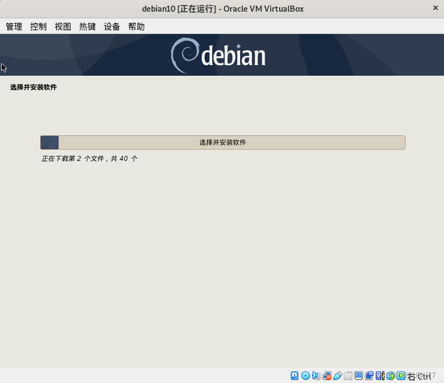The height and width of the screenshot is (383, 444).
Task: Click the optical disc status icon
Action: [x=305, y=376]
